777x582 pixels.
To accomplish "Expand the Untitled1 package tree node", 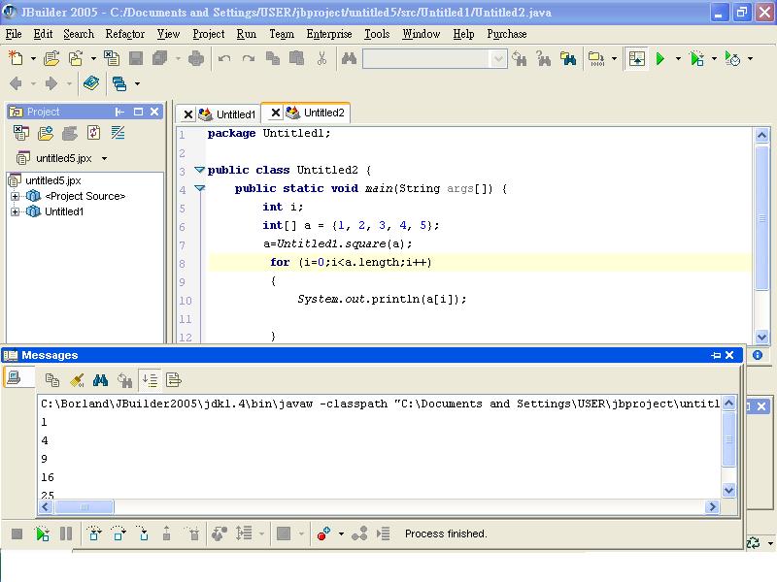I will [x=15, y=211].
